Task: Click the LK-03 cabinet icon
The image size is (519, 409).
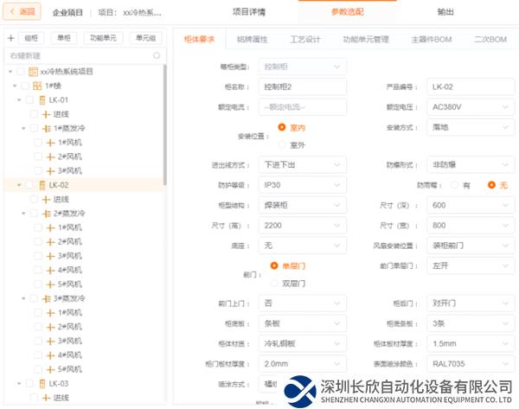Action: [42, 383]
